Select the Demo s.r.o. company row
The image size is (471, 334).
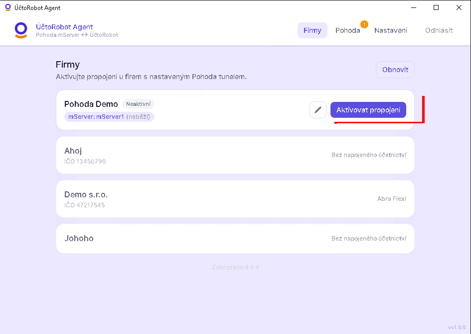point(235,199)
